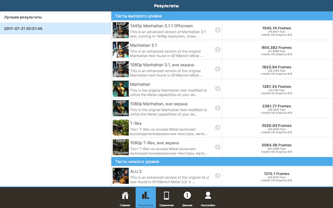Open the Главная home tab

[x=125, y=198]
